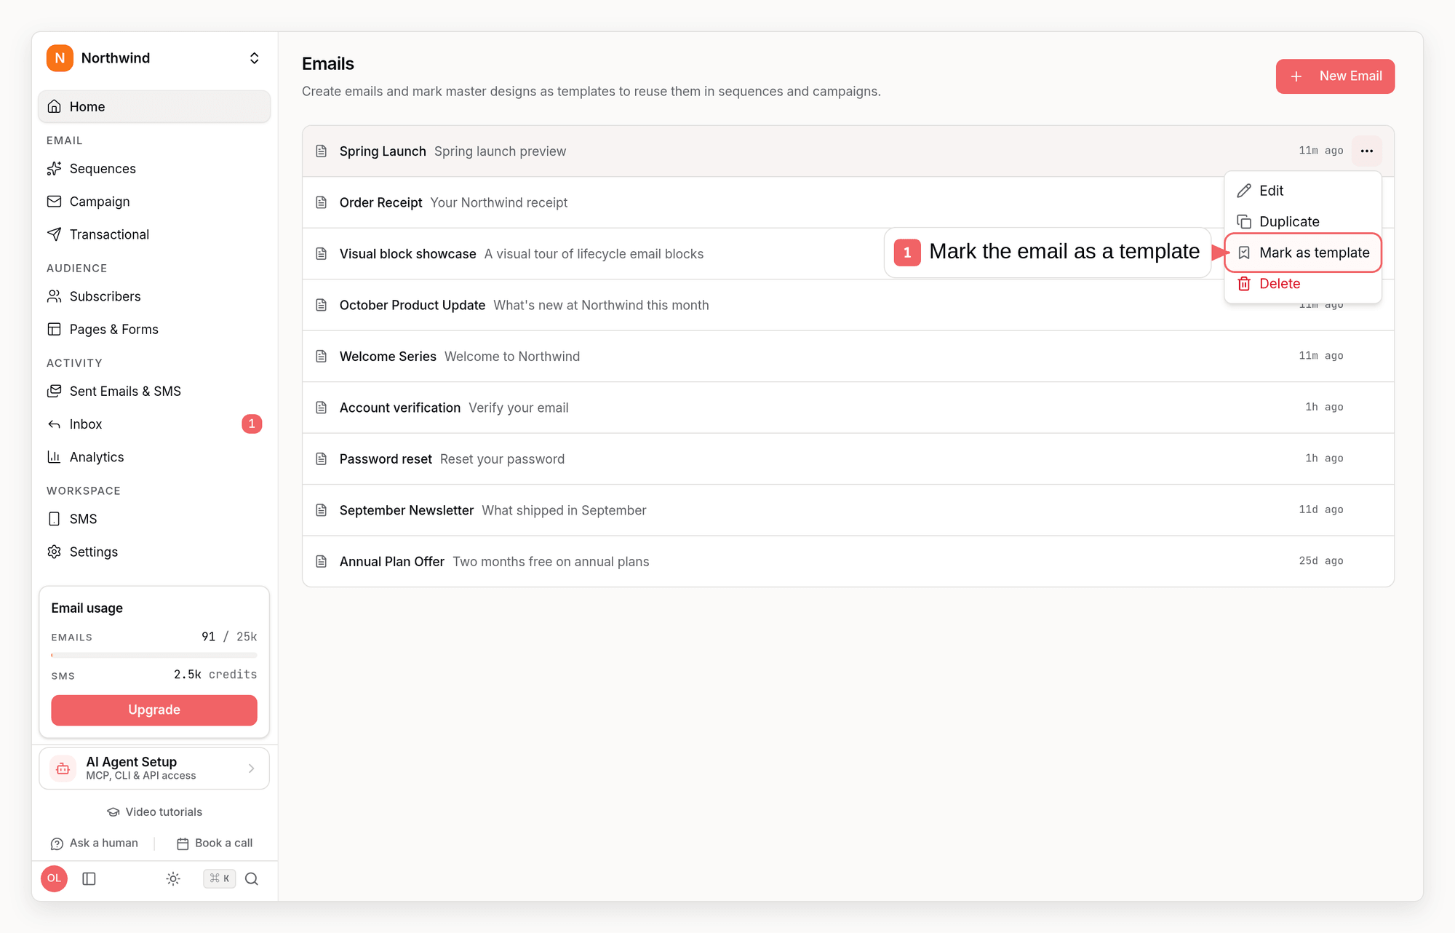Open the Annual Plan Offer email
This screenshot has width=1455, height=933.
pos(848,562)
